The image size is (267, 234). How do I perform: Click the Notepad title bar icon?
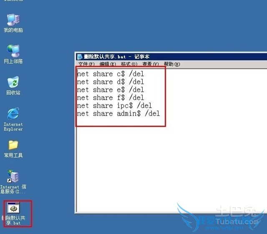tap(80, 57)
